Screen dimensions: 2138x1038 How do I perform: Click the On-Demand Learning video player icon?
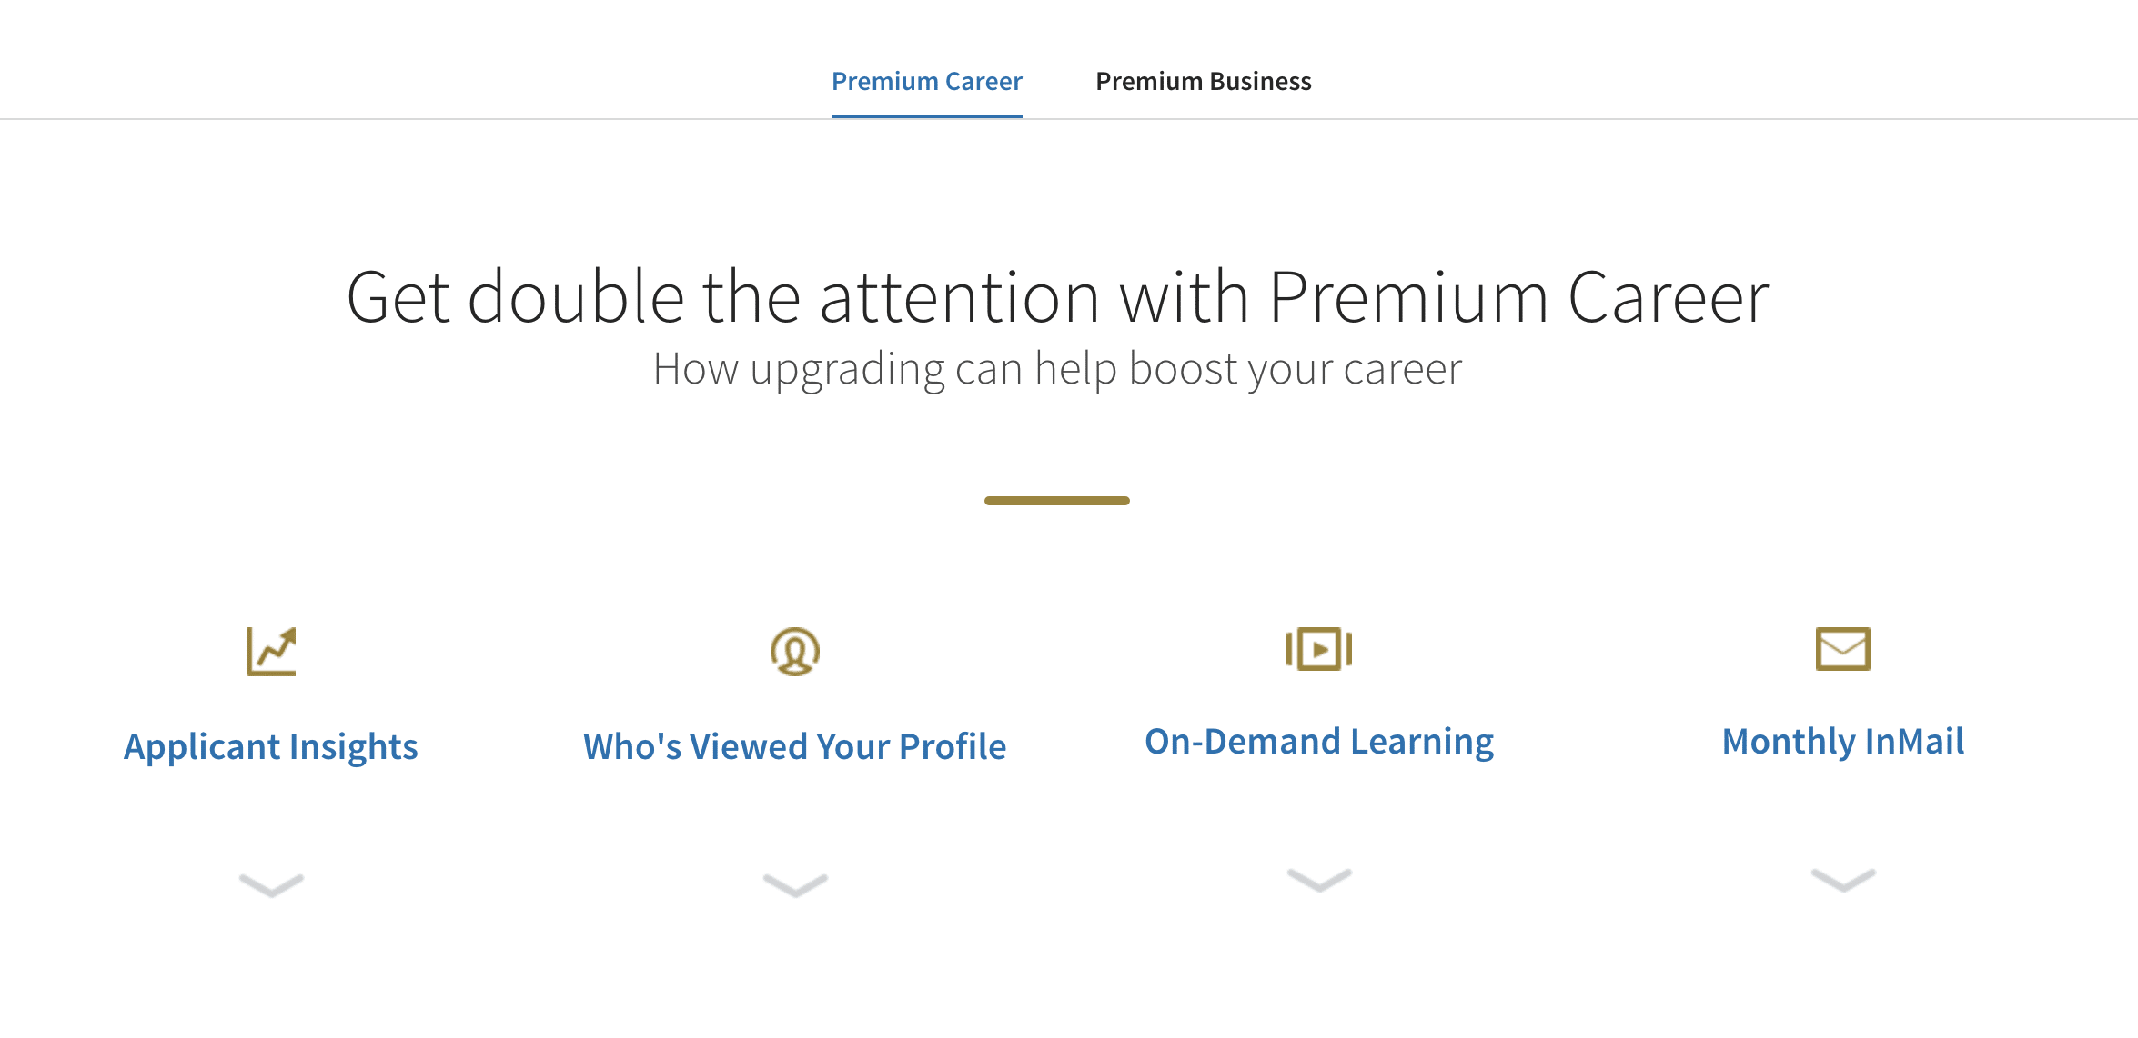tap(1318, 648)
